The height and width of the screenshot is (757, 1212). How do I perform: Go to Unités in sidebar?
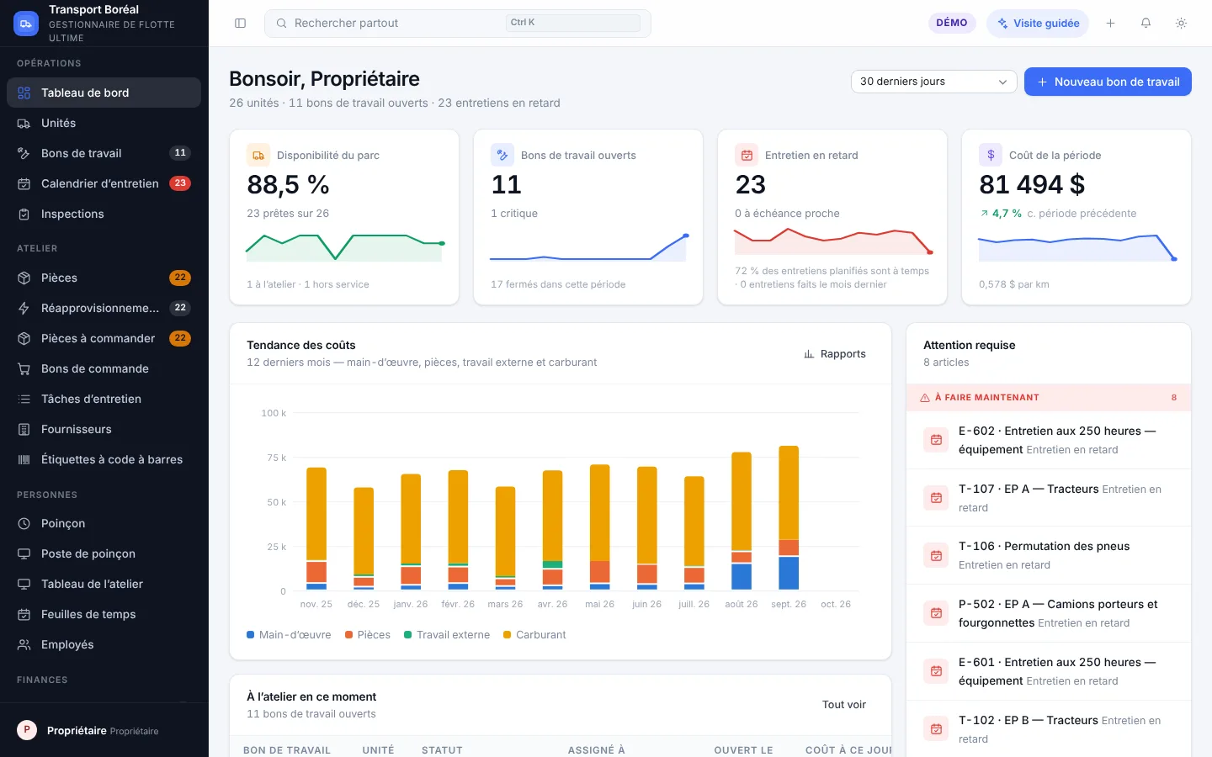104,123
